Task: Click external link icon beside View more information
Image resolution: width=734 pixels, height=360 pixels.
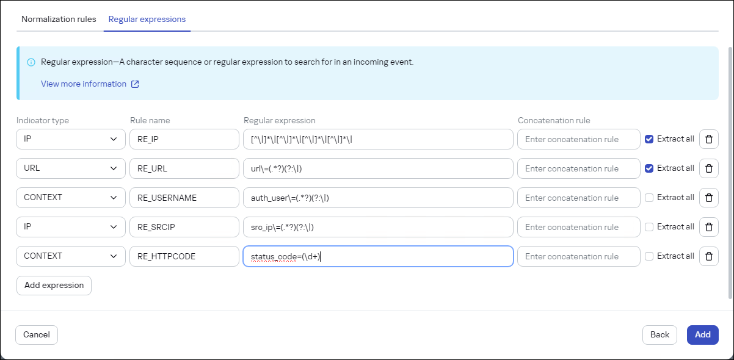Action: click(x=135, y=84)
